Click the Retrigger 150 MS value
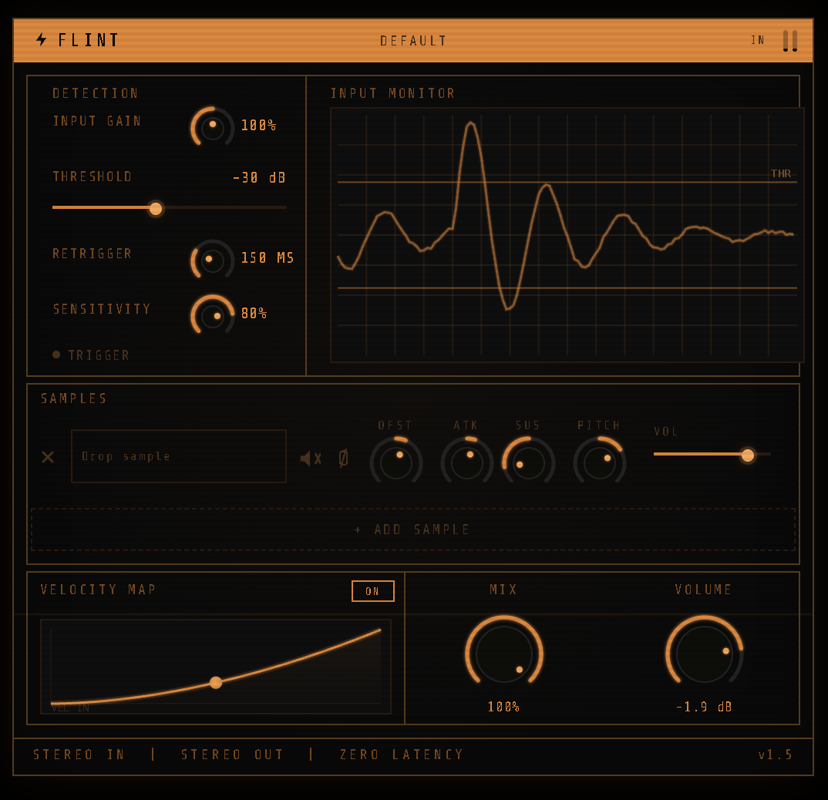Viewport: 828px width, 800px height. click(x=268, y=257)
